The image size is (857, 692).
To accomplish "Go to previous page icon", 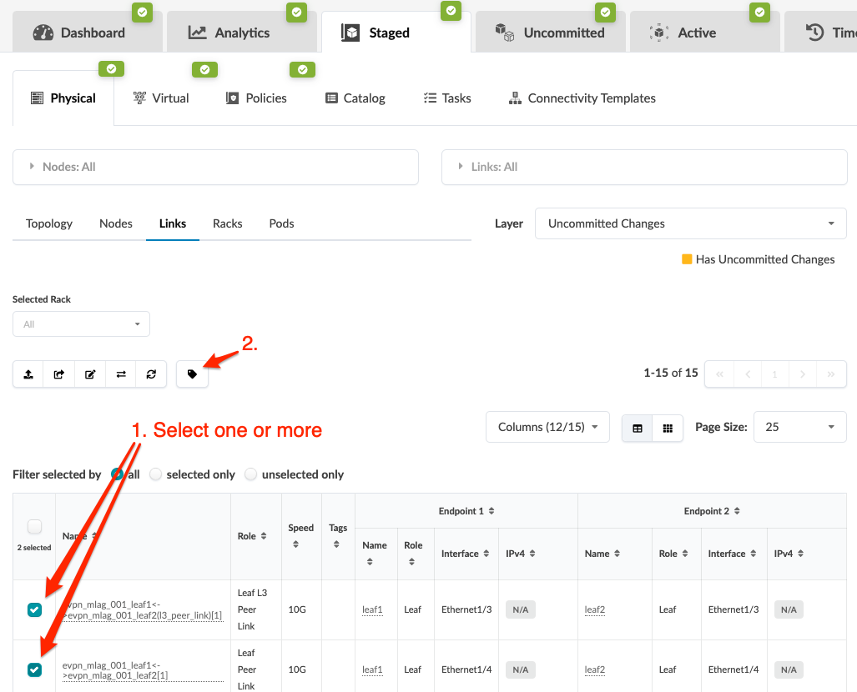I will tap(748, 374).
